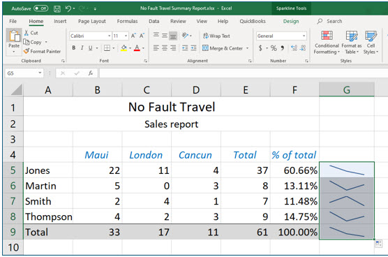Screen dimensions: 388x257
Task: Toggle the AutoSave switch
Action: 41,8
